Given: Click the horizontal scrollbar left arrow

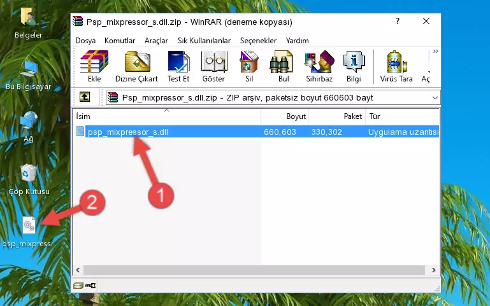Looking at the screenshot, I should click(x=78, y=270).
